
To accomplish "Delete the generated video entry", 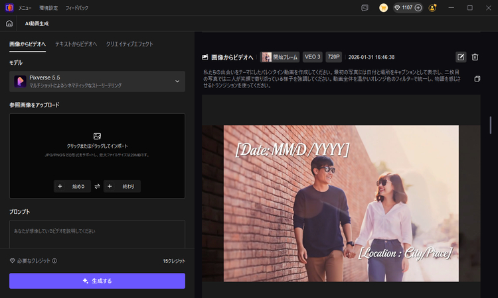I will pyautogui.click(x=475, y=57).
